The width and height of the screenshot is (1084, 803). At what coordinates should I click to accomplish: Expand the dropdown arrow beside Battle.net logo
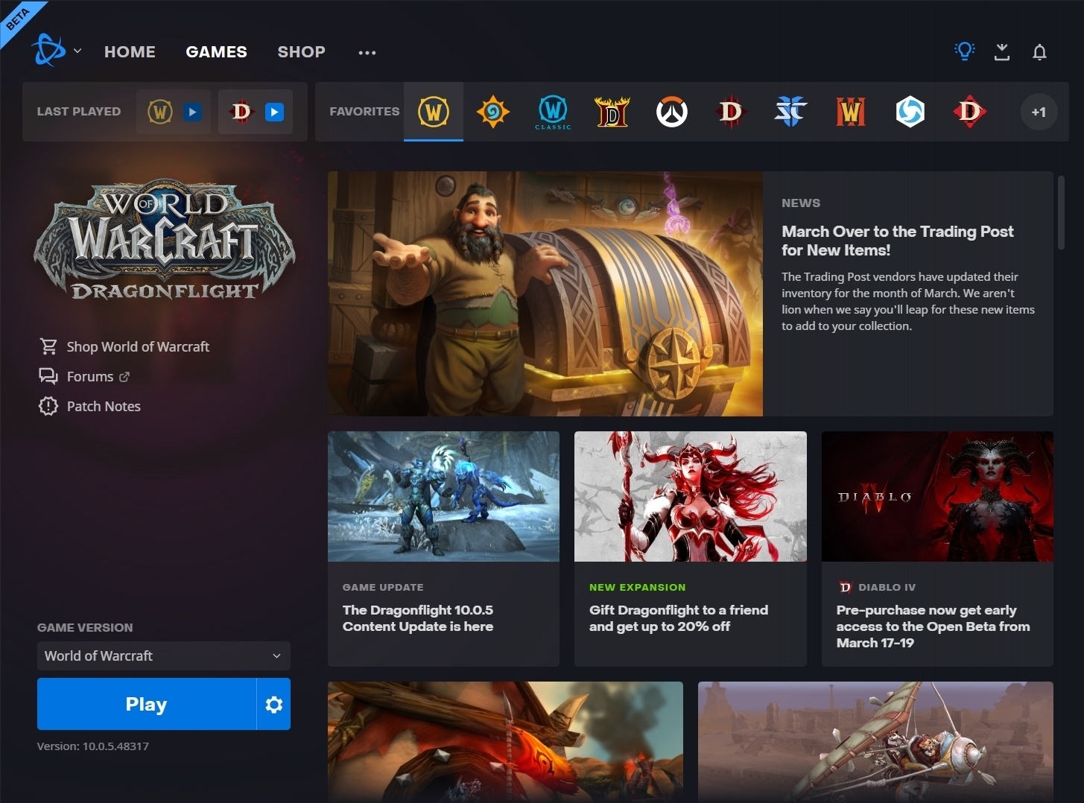tap(77, 51)
